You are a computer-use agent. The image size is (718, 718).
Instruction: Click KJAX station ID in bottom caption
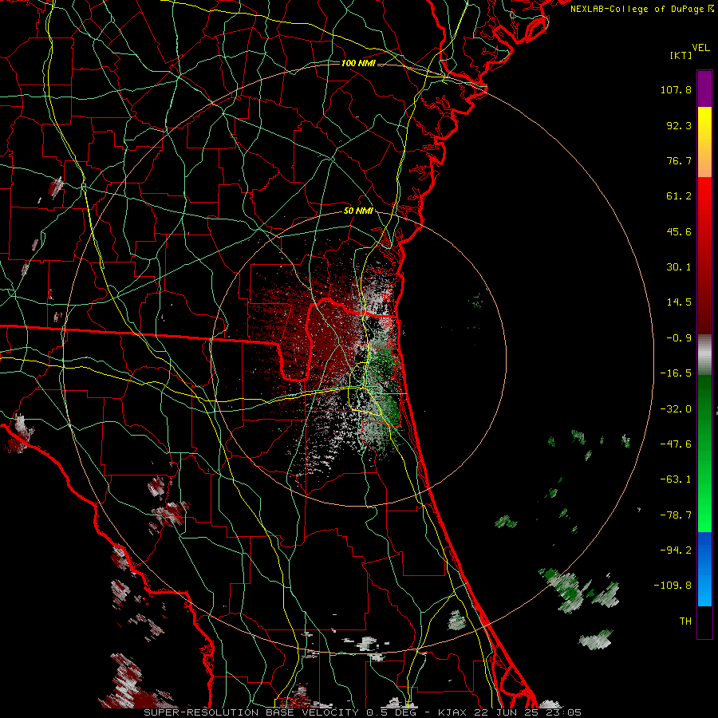point(453,712)
